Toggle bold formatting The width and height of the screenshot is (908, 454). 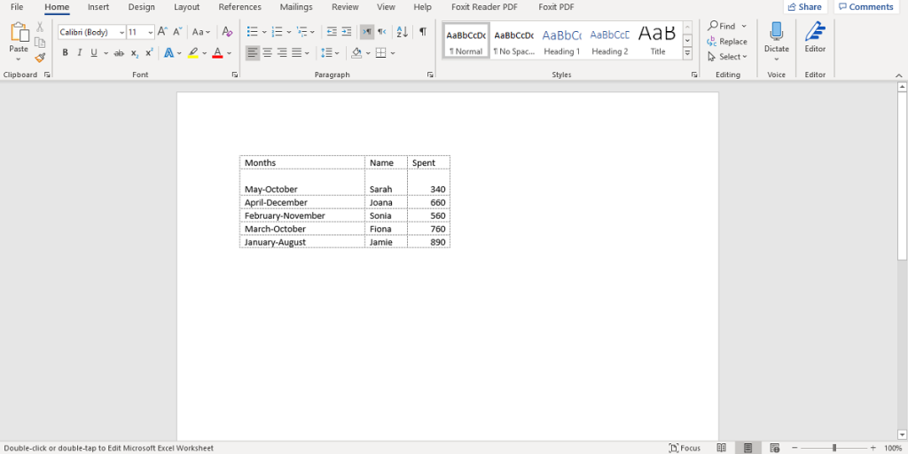[x=65, y=52]
